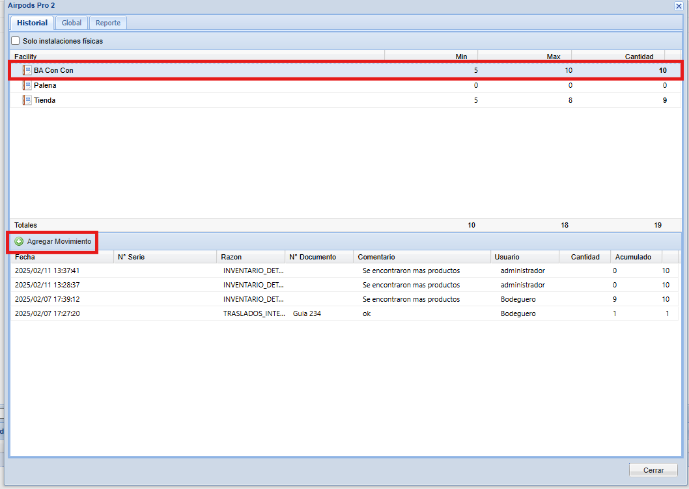Viewport: 689px width, 489px height.
Task: Click the Airpods Pro 2 dialog title
Action: point(31,5)
